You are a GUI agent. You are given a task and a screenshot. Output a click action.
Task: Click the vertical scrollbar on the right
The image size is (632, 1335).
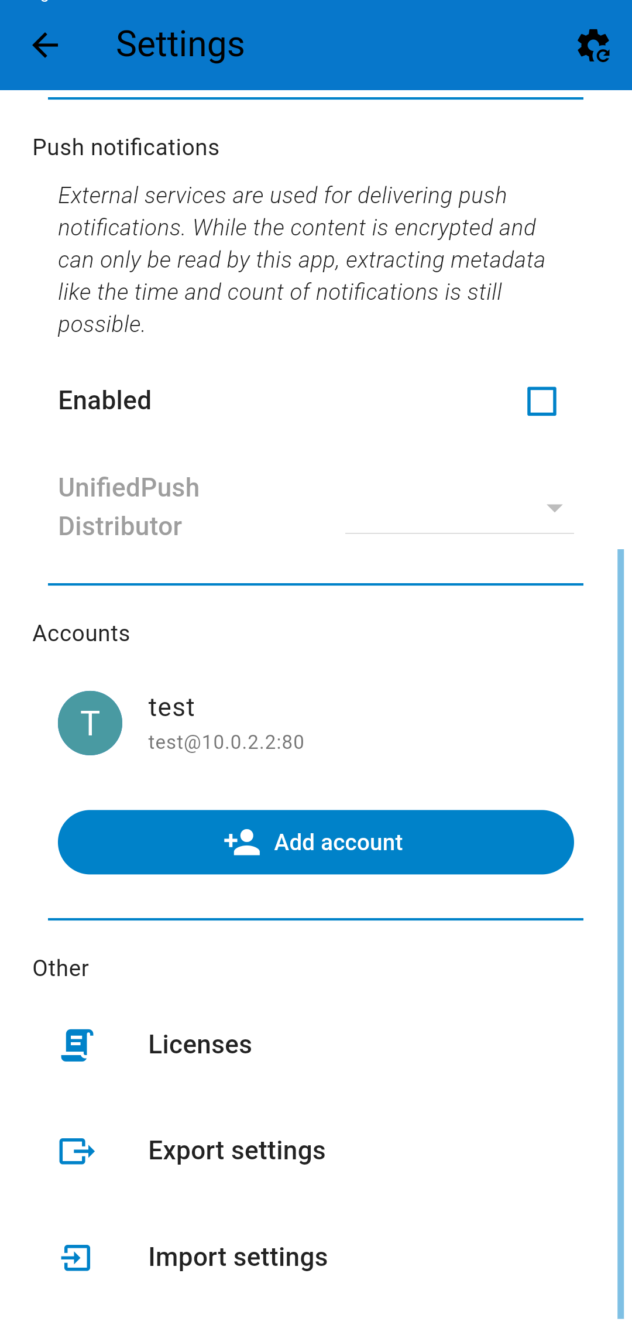click(621, 934)
